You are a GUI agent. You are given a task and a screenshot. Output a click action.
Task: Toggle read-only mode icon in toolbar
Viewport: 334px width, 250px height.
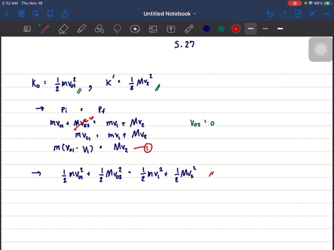(27, 29)
